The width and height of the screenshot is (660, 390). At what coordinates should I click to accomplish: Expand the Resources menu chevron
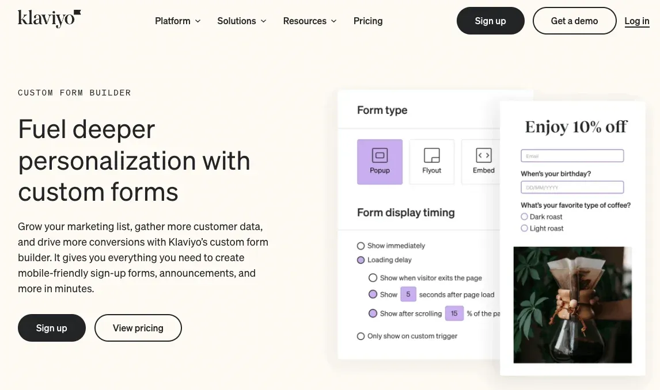(x=334, y=21)
